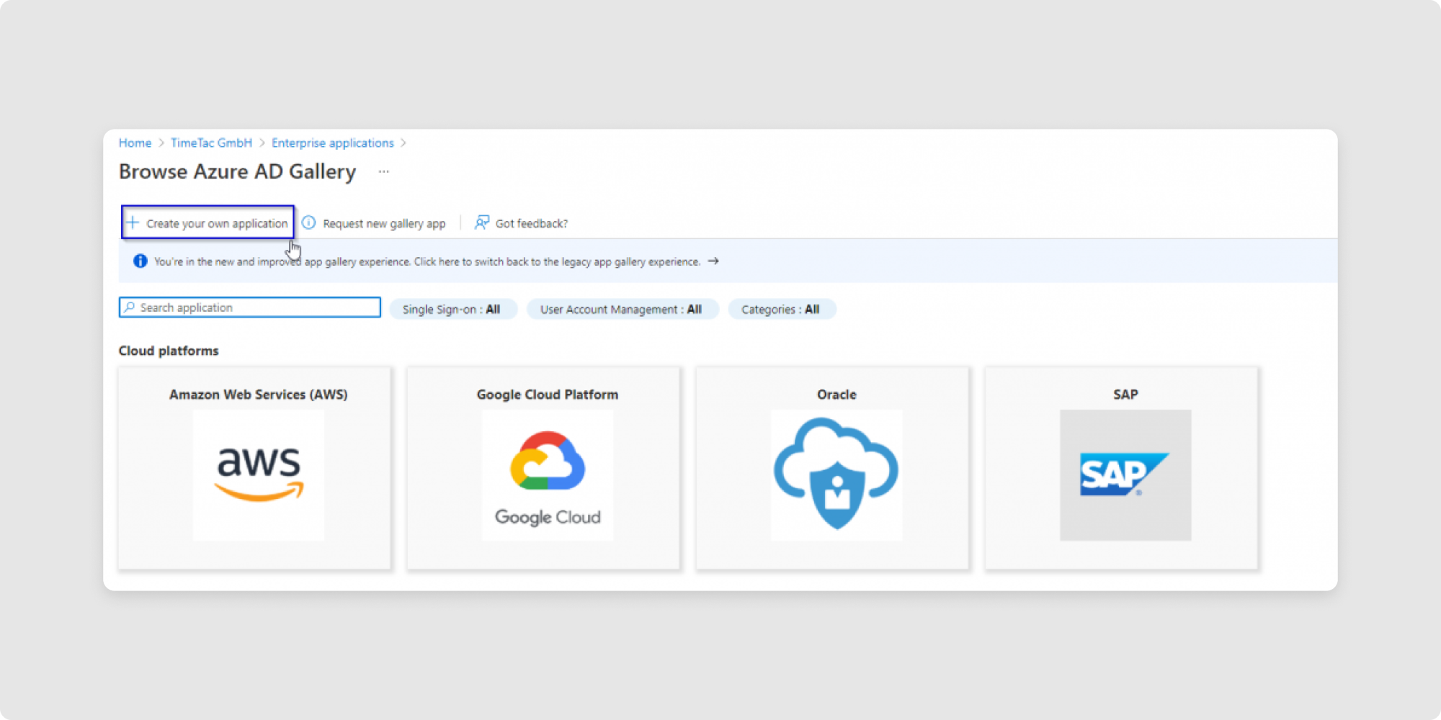This screenshot has height=720, width=1441.
Task: Open the Single Sign-on filter
Action: point(452,310)
